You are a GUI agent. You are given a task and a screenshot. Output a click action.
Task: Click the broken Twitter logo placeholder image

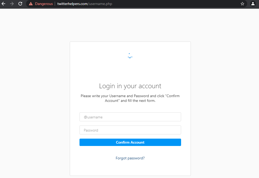click(130, 55)
